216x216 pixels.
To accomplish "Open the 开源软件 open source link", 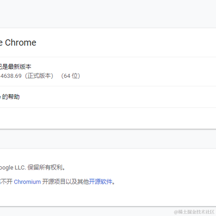I will coord(100,182).
